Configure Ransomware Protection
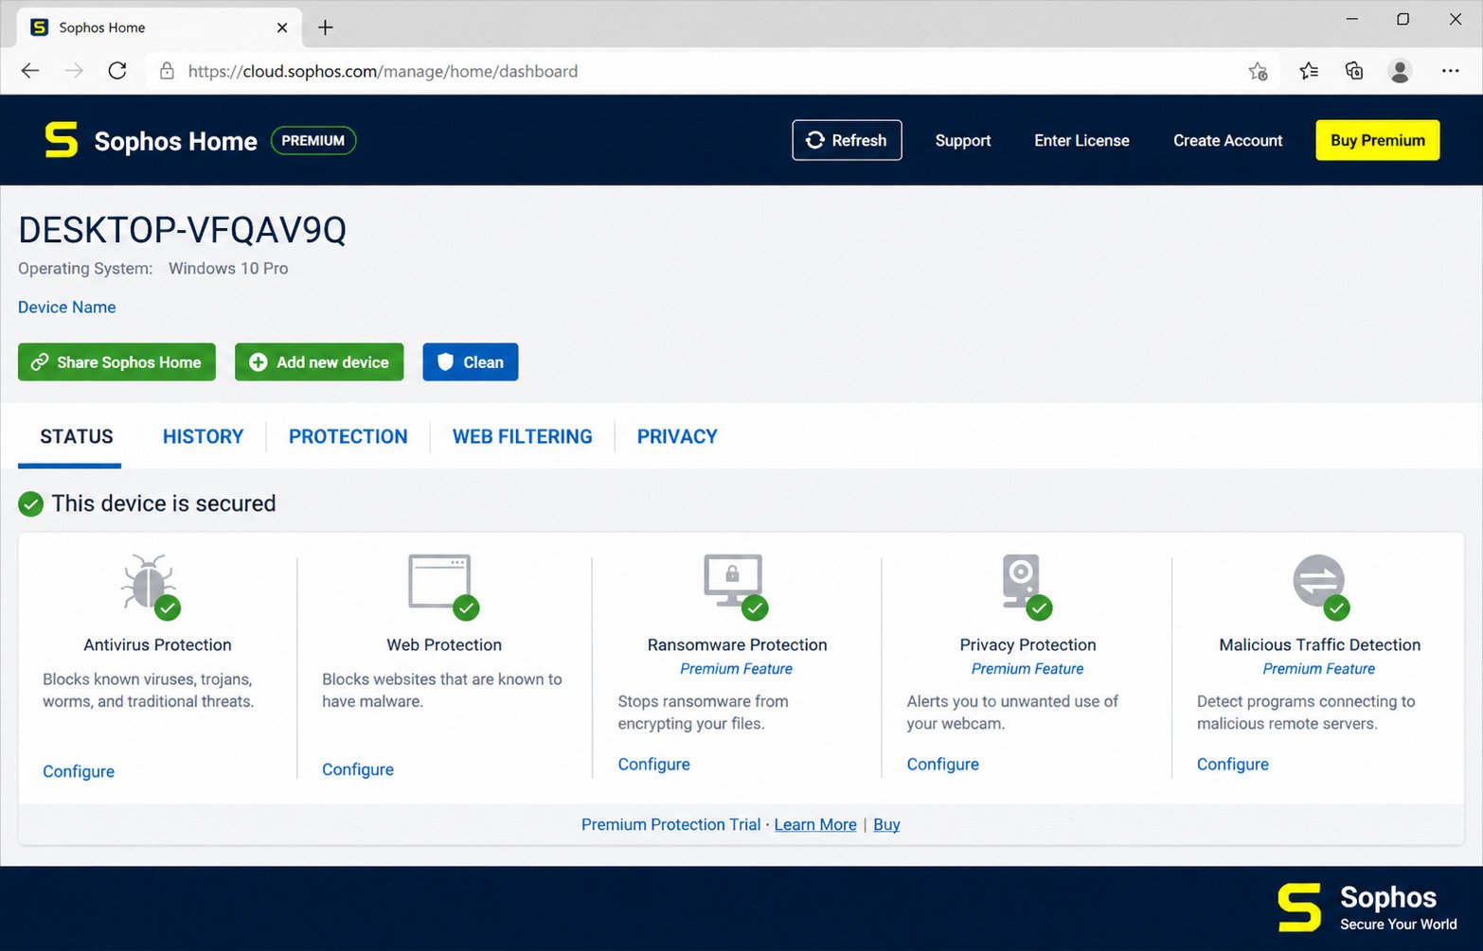This screenshot has width=1483, height=951. pyautogui.click(x=653, y=764)
